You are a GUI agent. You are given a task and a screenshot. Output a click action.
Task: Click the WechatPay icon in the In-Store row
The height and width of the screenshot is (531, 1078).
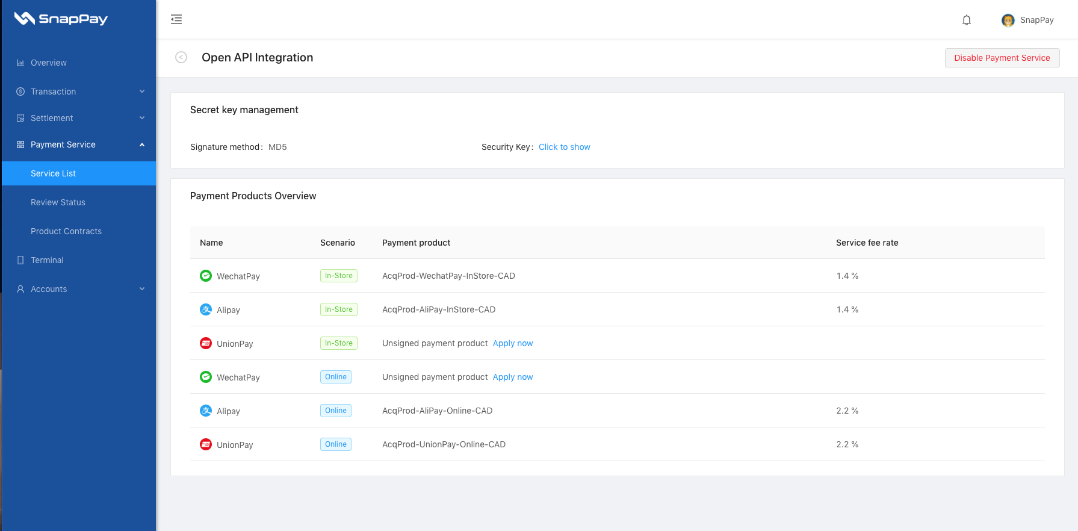pyautogui.click(x=206, y=276)
